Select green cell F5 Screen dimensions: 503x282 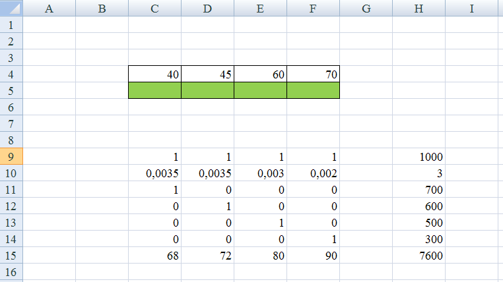pos(313,90)
